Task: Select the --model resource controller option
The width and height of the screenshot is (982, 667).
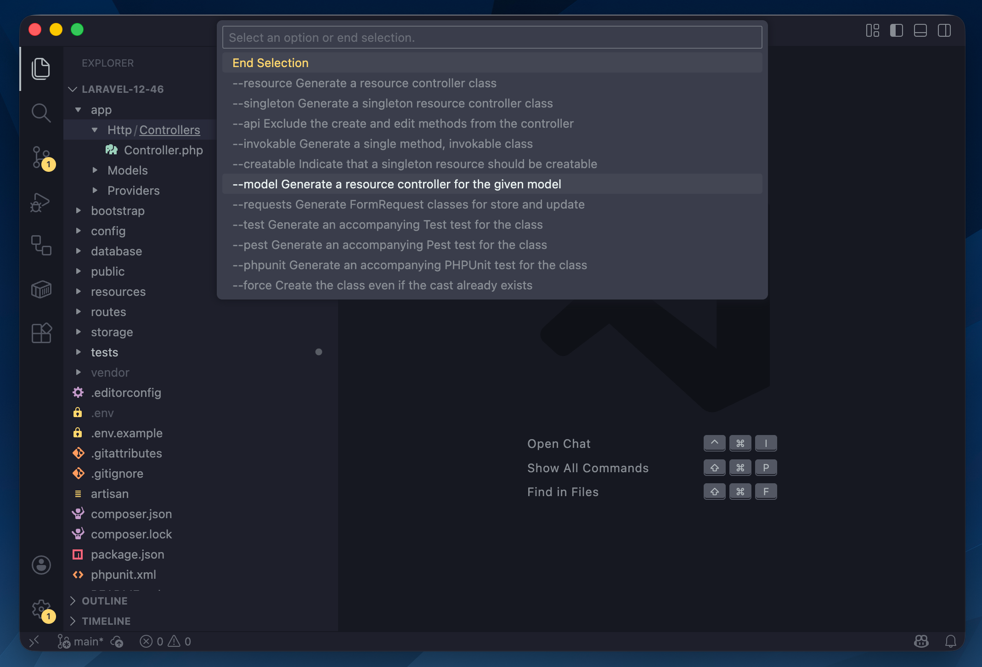Action: point(396,184)
